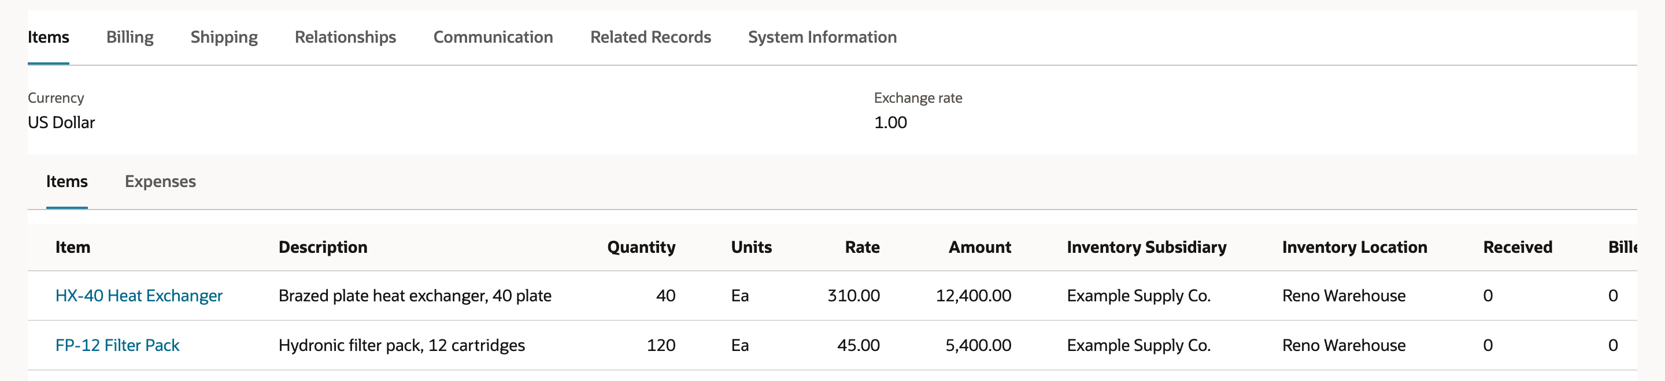Click the Ea units cell in the HX-40 row

[740, 296]
